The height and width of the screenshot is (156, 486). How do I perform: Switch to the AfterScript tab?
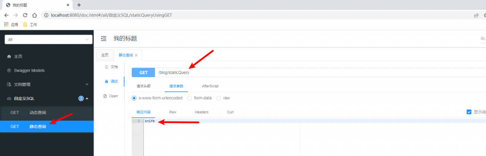pos(210,86)
